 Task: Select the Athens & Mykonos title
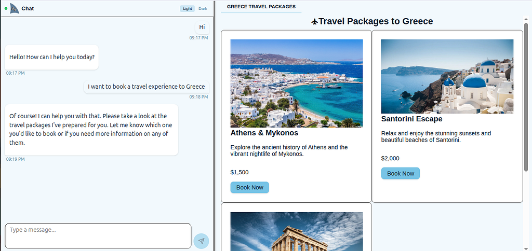click(264, 133)
